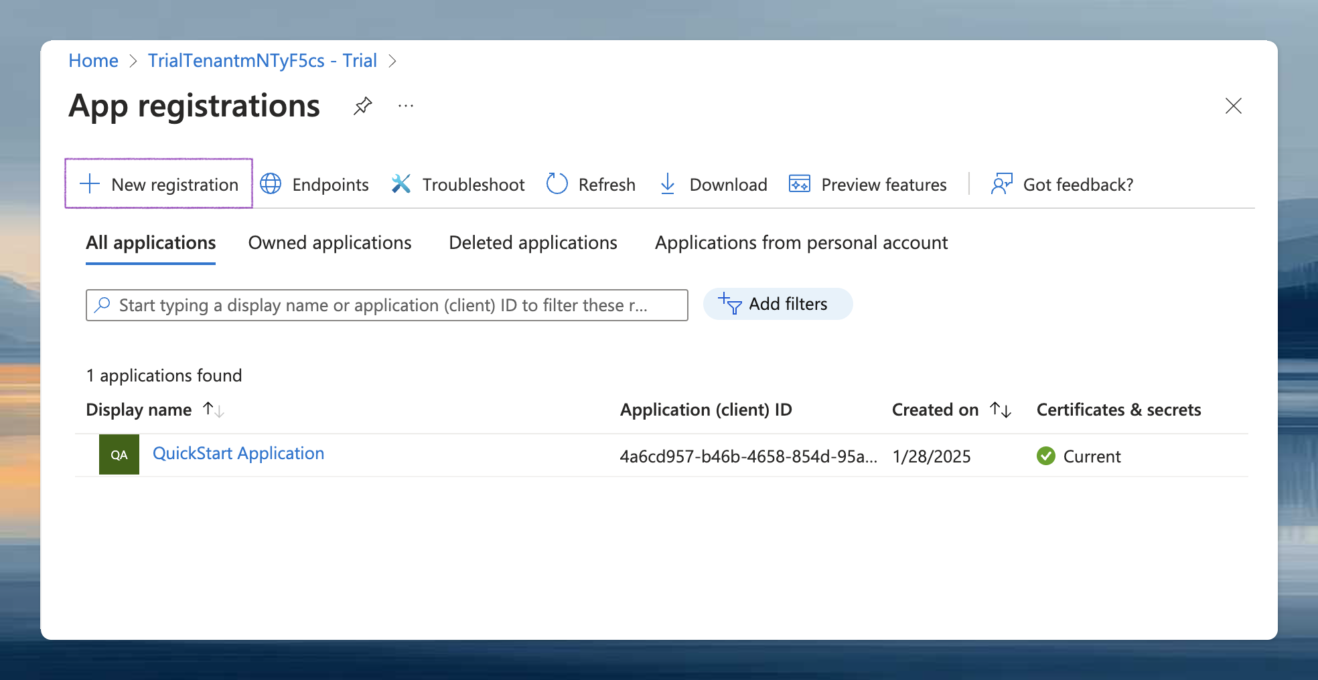1318x680 pixels.
Task: Click the Add filters funnel icon
Action: click(x=730, y=303)
